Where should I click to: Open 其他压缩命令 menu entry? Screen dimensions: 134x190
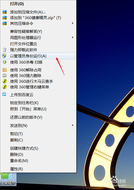coord(38,23)
